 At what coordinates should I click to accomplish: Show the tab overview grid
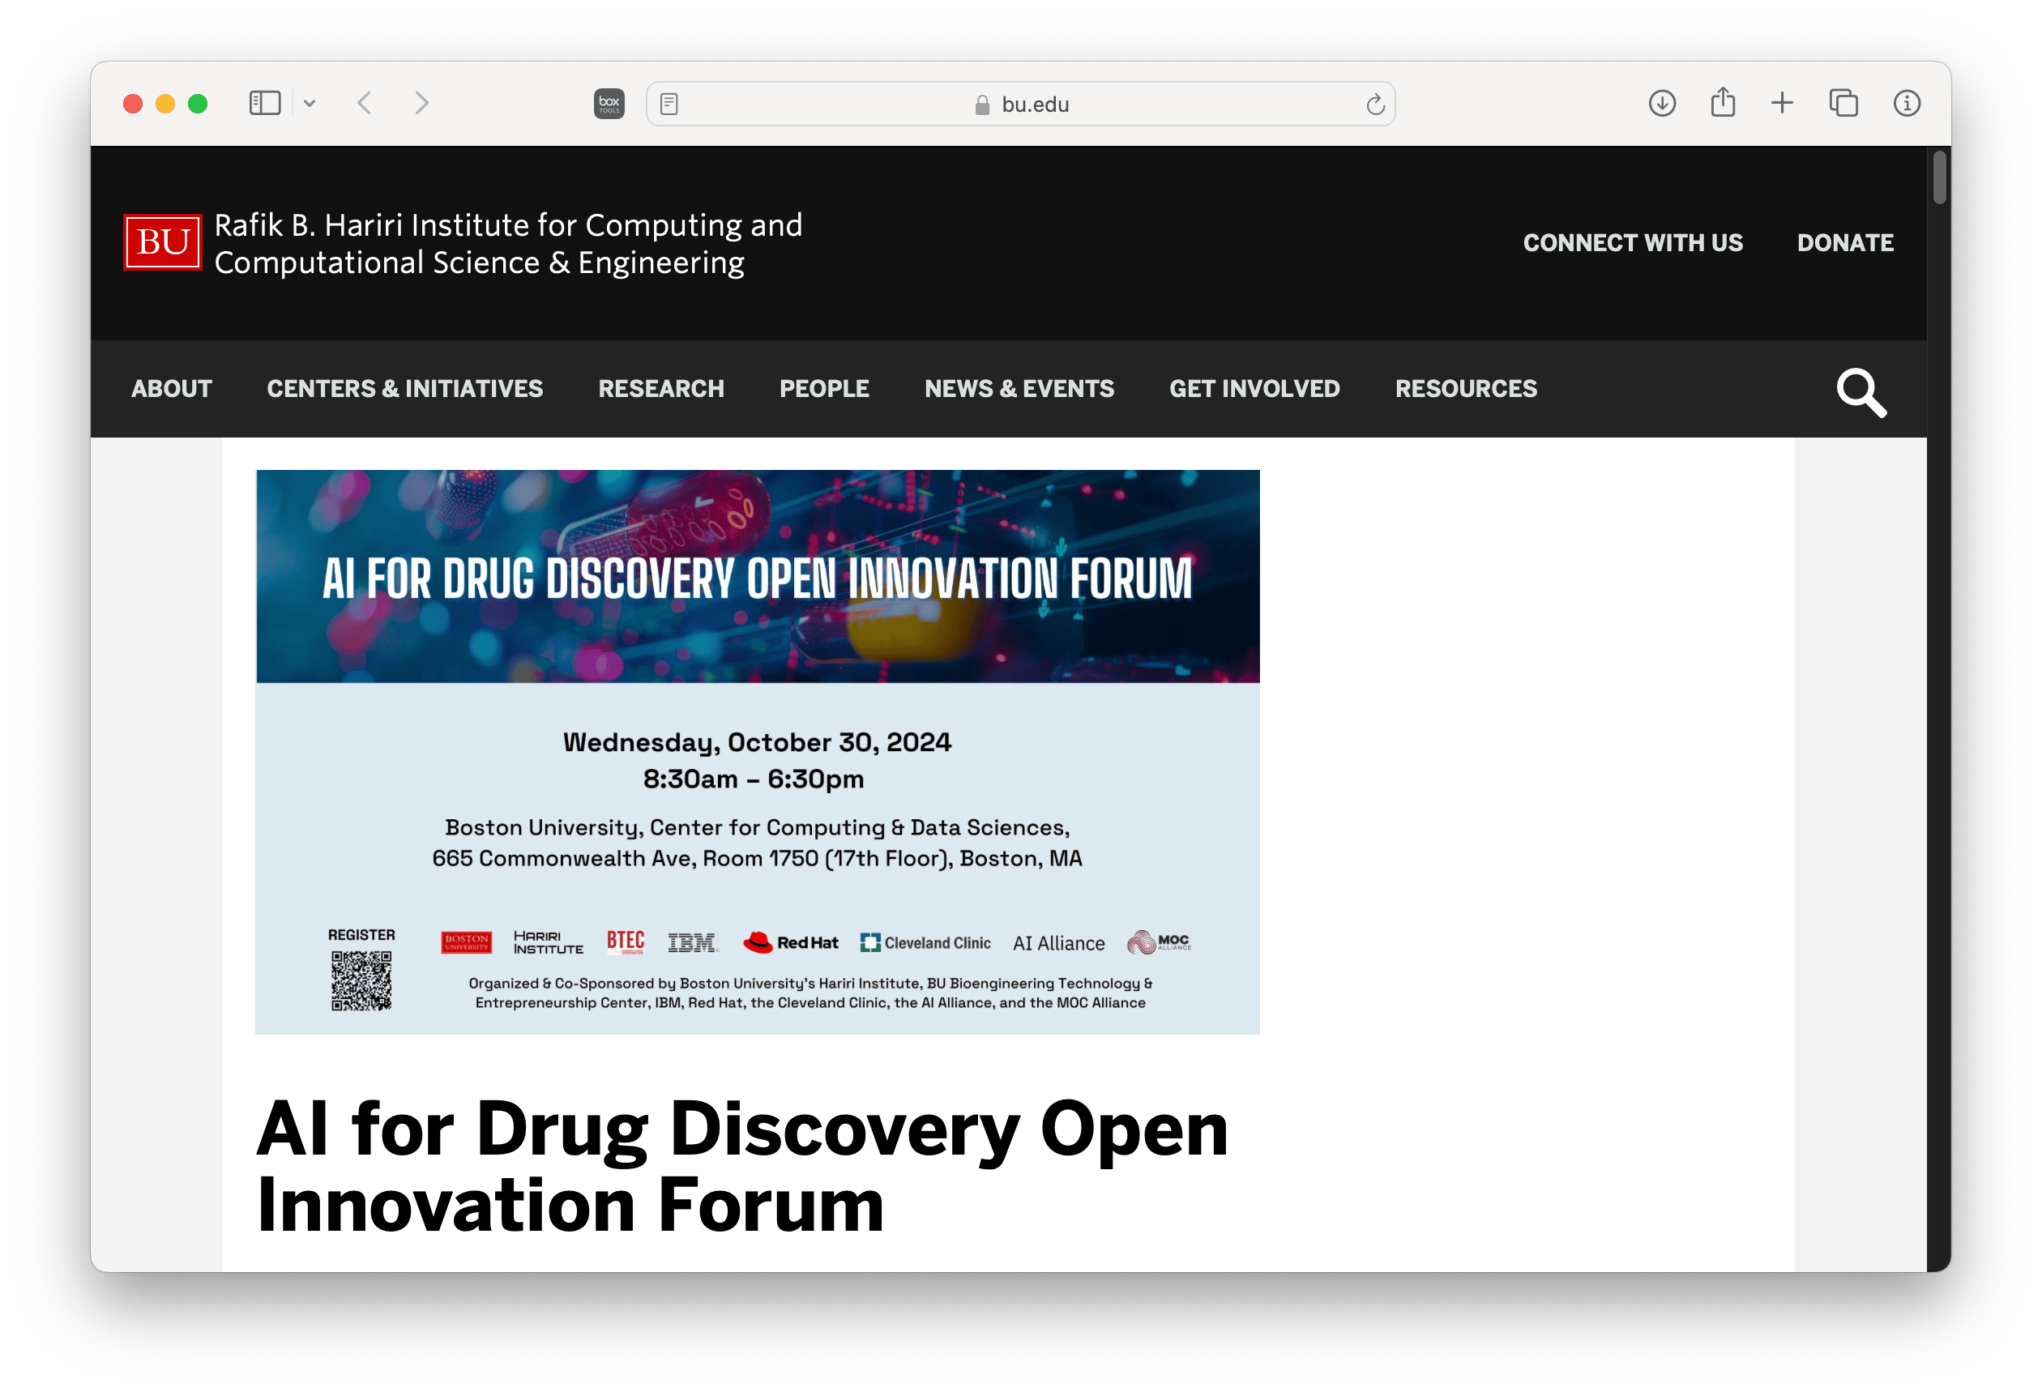pos(1843,103)
